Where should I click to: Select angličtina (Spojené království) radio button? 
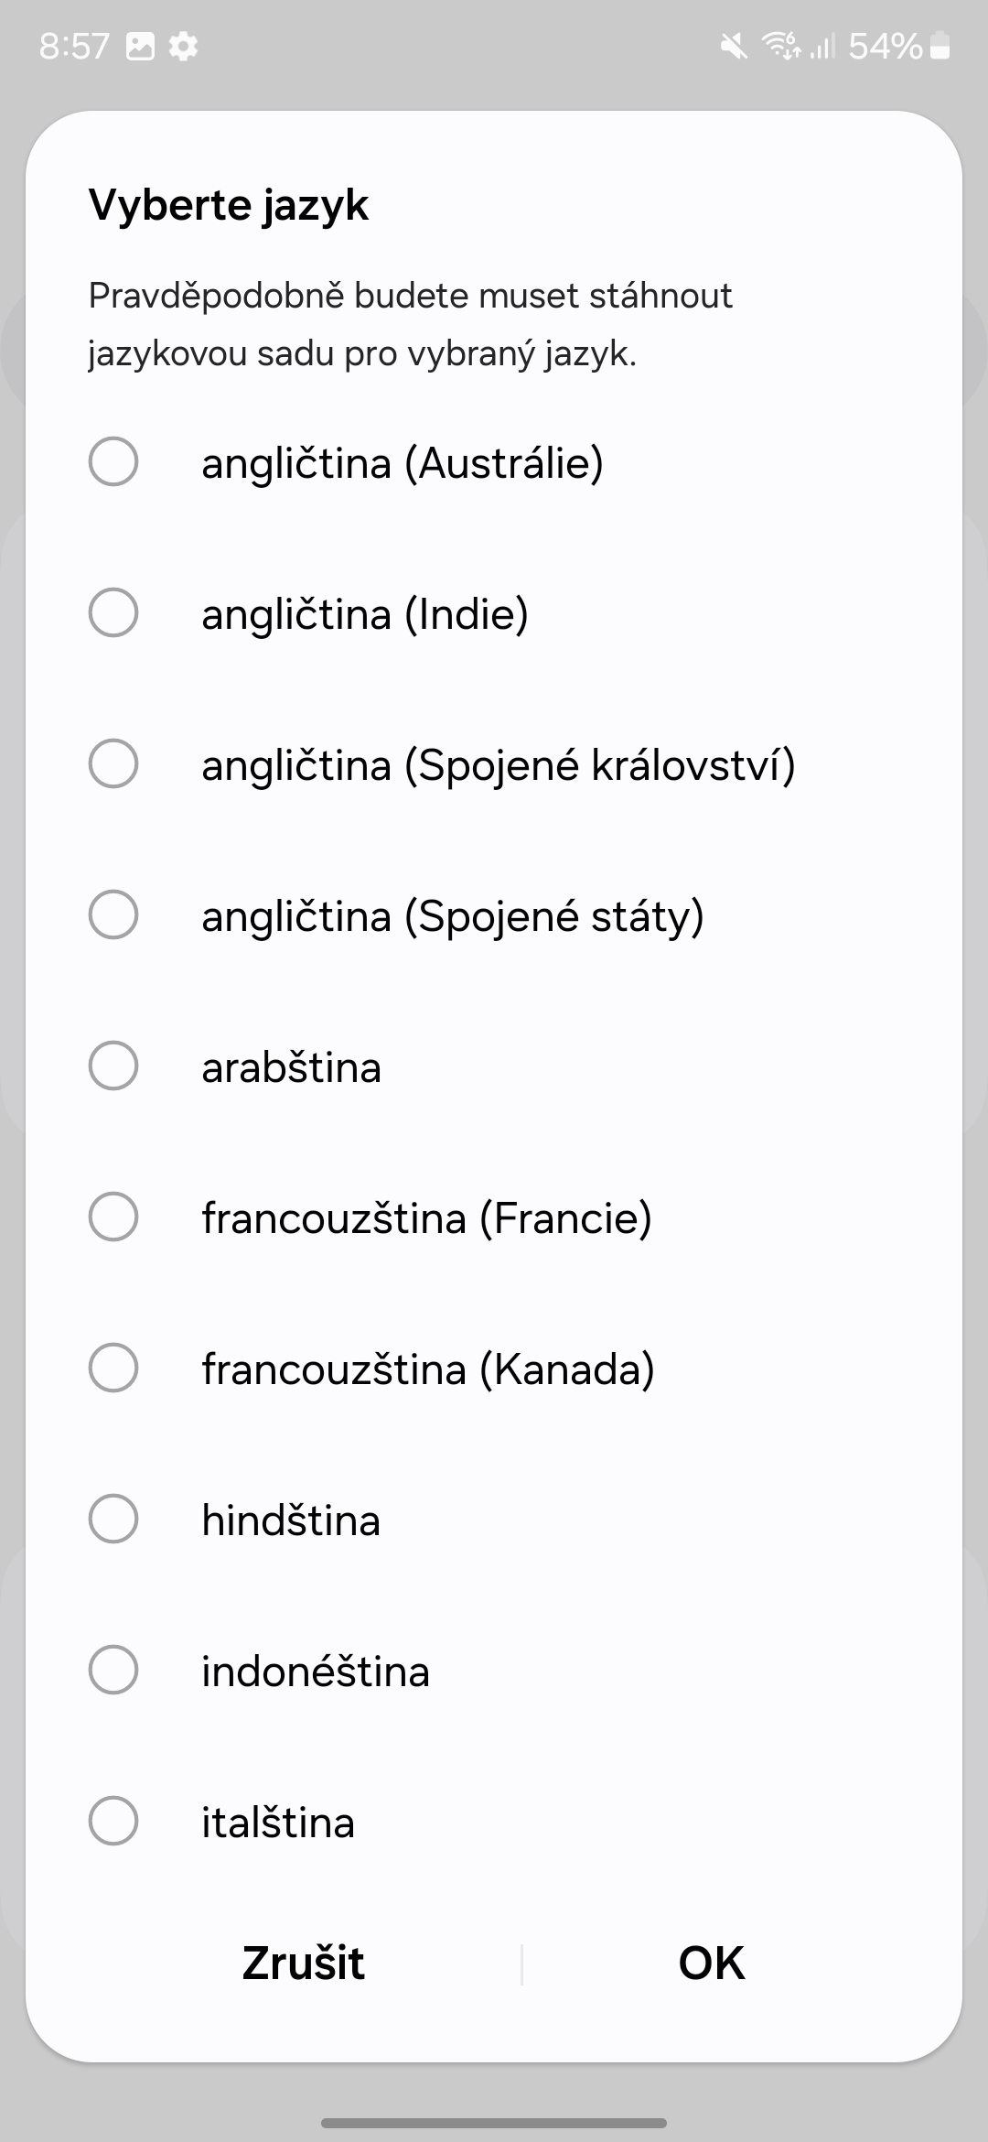(113, 763)
